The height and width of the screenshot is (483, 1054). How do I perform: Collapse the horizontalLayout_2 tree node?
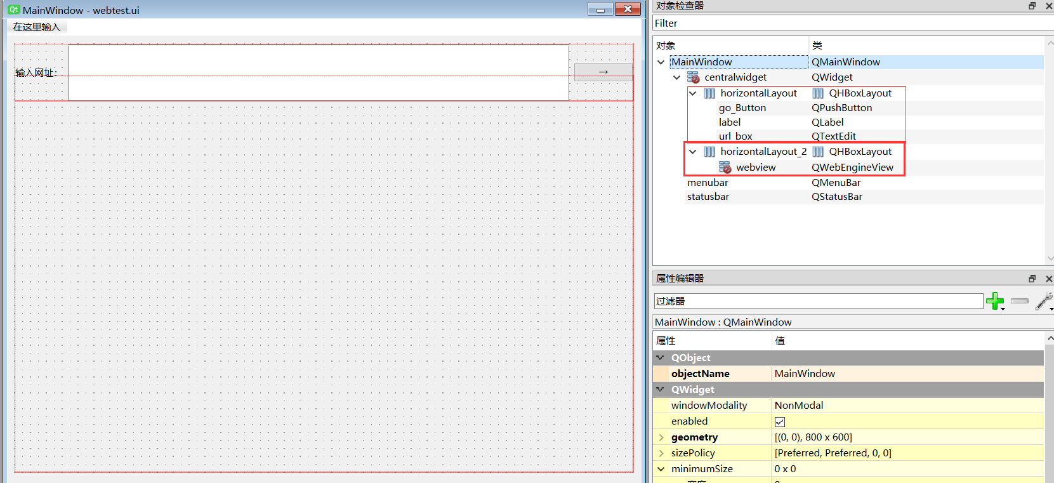693,152
